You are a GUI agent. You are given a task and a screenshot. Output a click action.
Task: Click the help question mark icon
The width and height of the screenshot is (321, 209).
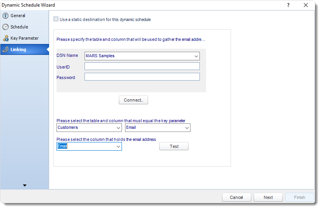click(288, 5)
